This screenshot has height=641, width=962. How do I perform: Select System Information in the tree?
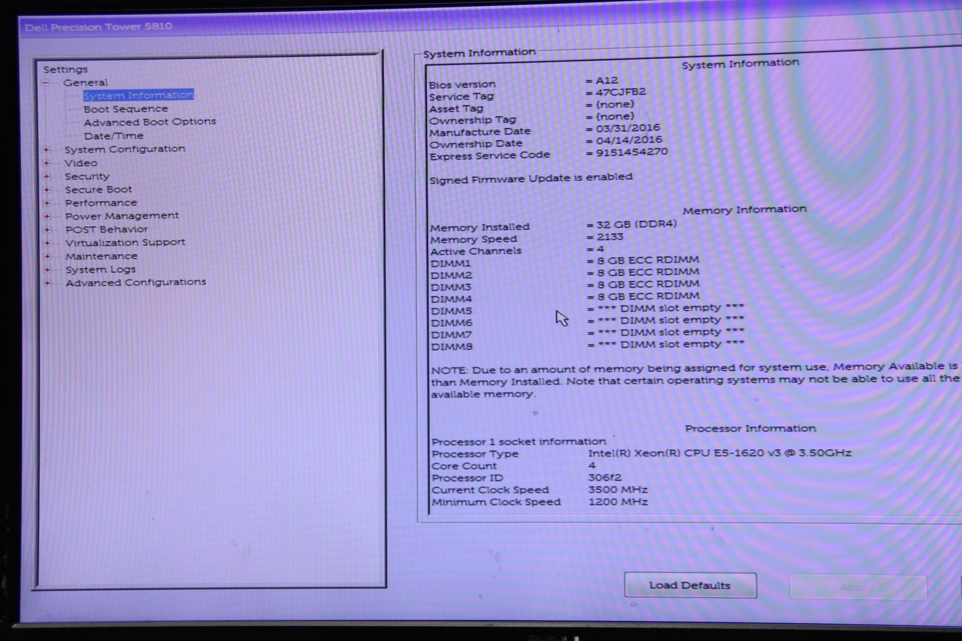pos(138,95)
